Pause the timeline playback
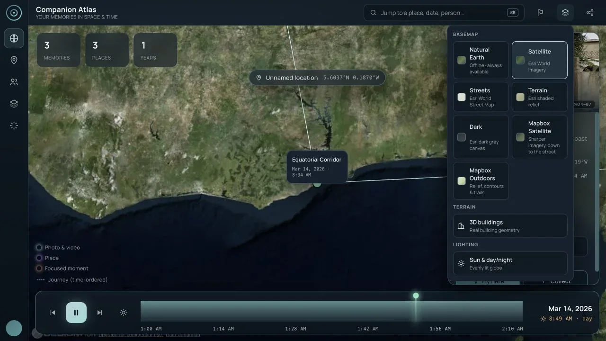 pyautogui.click(x=76, y=313)
